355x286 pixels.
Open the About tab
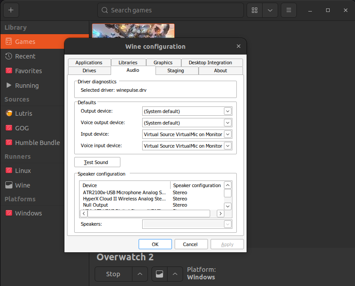pyautogui.click(x=220, y=71)
